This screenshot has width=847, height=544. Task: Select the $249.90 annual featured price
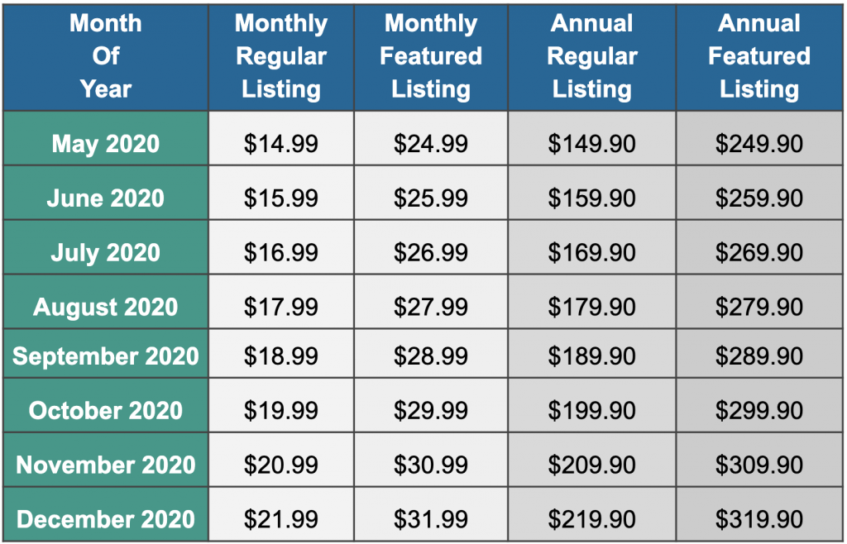(759, 144)
